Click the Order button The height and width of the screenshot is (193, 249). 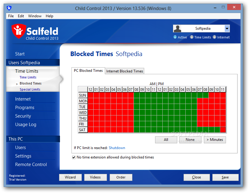(x=121, y=177)
